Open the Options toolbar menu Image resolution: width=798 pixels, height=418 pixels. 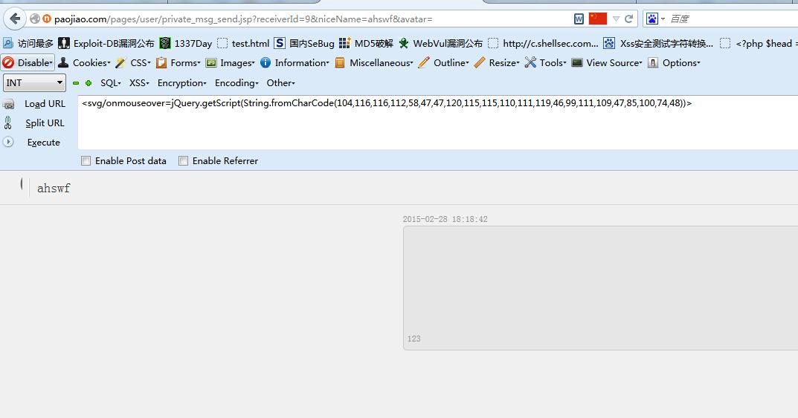coord(675,62)
